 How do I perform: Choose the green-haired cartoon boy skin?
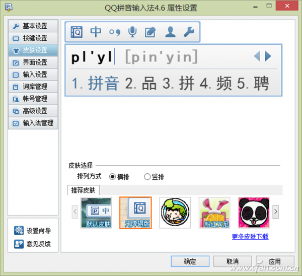click(x=175, y=213)
